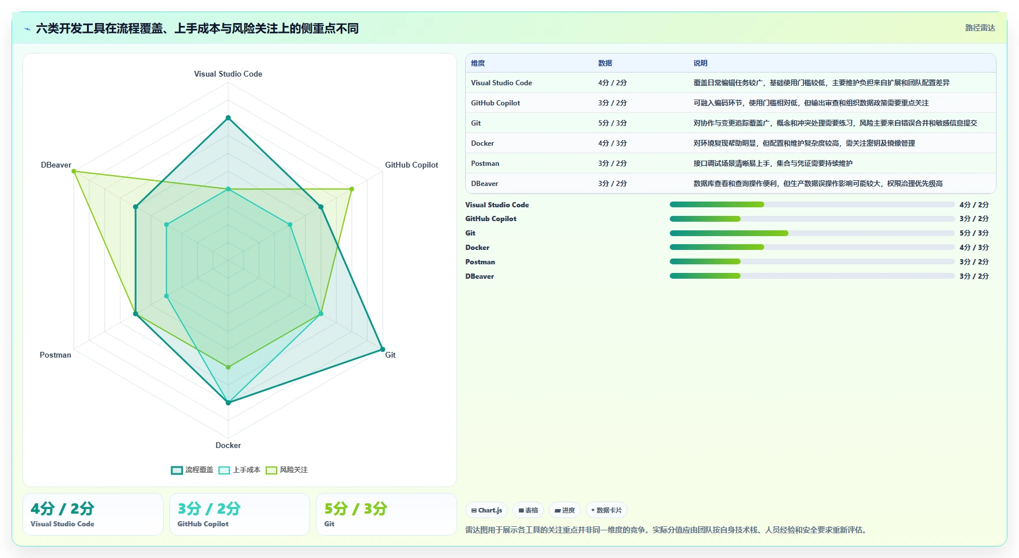Click the 数据卡片 tag icon
Screen dimensions: 1019x558
593,510
